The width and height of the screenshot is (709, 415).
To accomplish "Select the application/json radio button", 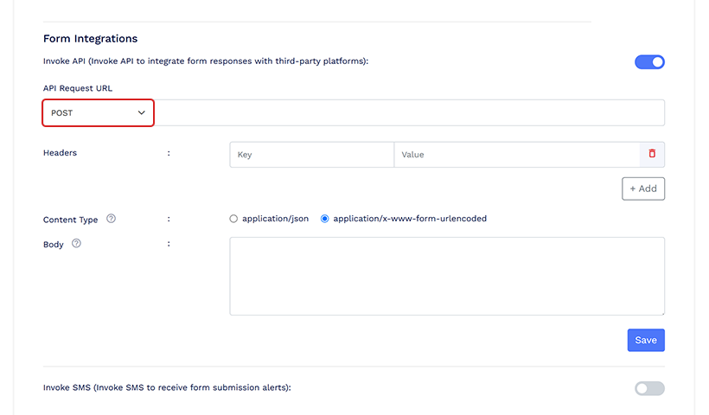I will [x=233, y=219].
